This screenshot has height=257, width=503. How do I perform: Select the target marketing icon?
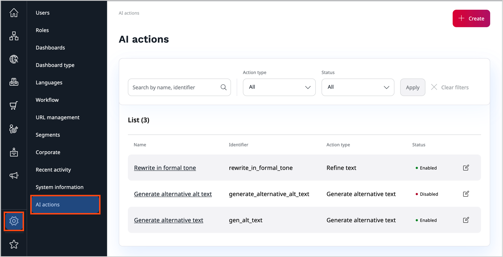13,129
